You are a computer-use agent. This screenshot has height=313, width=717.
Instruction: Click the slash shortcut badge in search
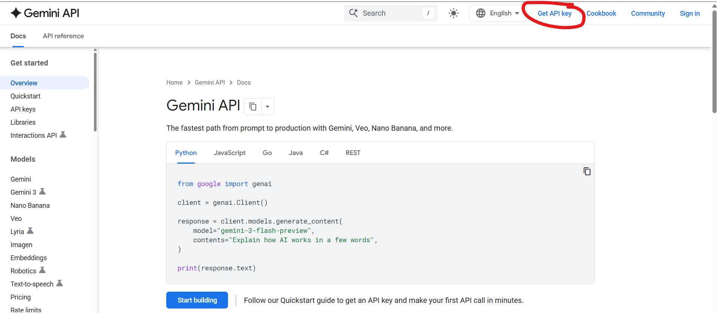pyautogui.click(x=428, y=13)
